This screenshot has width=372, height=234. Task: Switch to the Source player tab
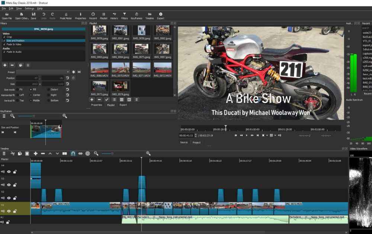point(184,143)
